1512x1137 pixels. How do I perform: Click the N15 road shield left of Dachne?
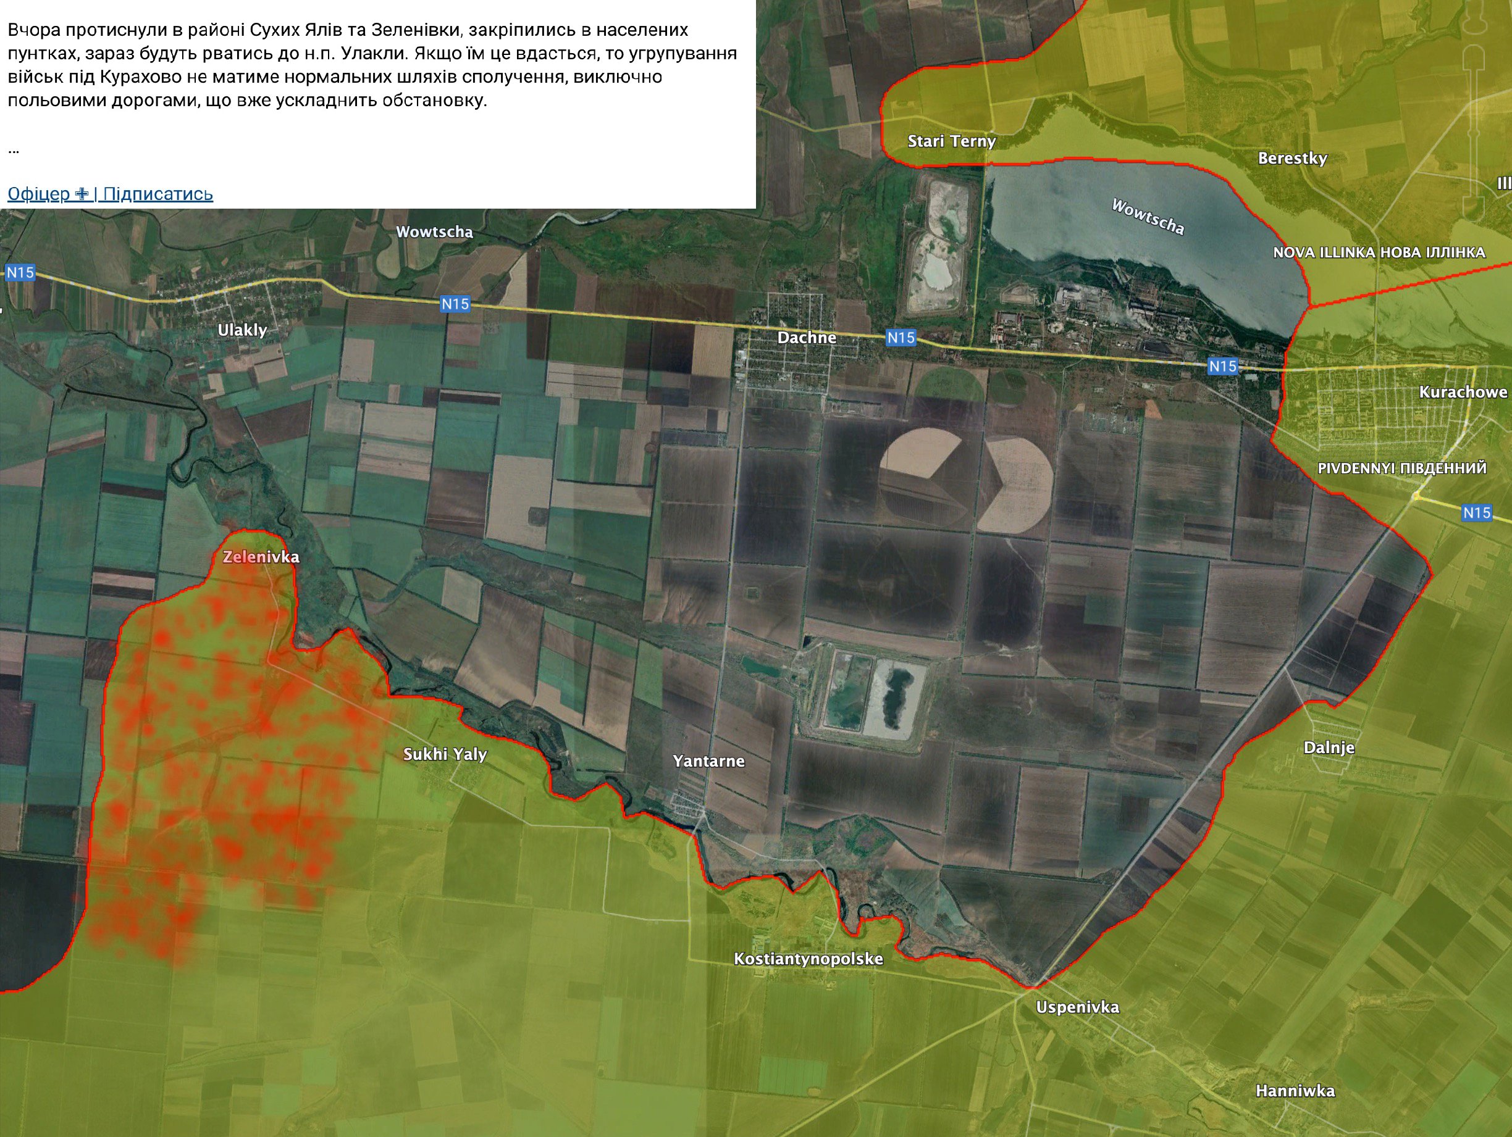[x=455, y=303]
